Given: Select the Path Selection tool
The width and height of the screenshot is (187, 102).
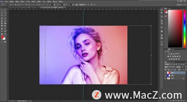Looking at the screenshot, I should pyautogui.click(x=2, y=31).
